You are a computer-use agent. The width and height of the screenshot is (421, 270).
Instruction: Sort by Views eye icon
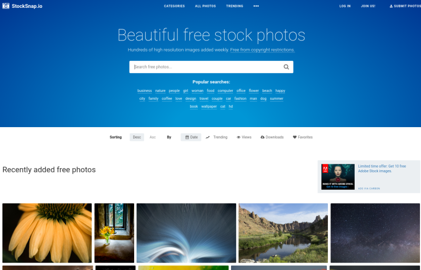(238, 137)
